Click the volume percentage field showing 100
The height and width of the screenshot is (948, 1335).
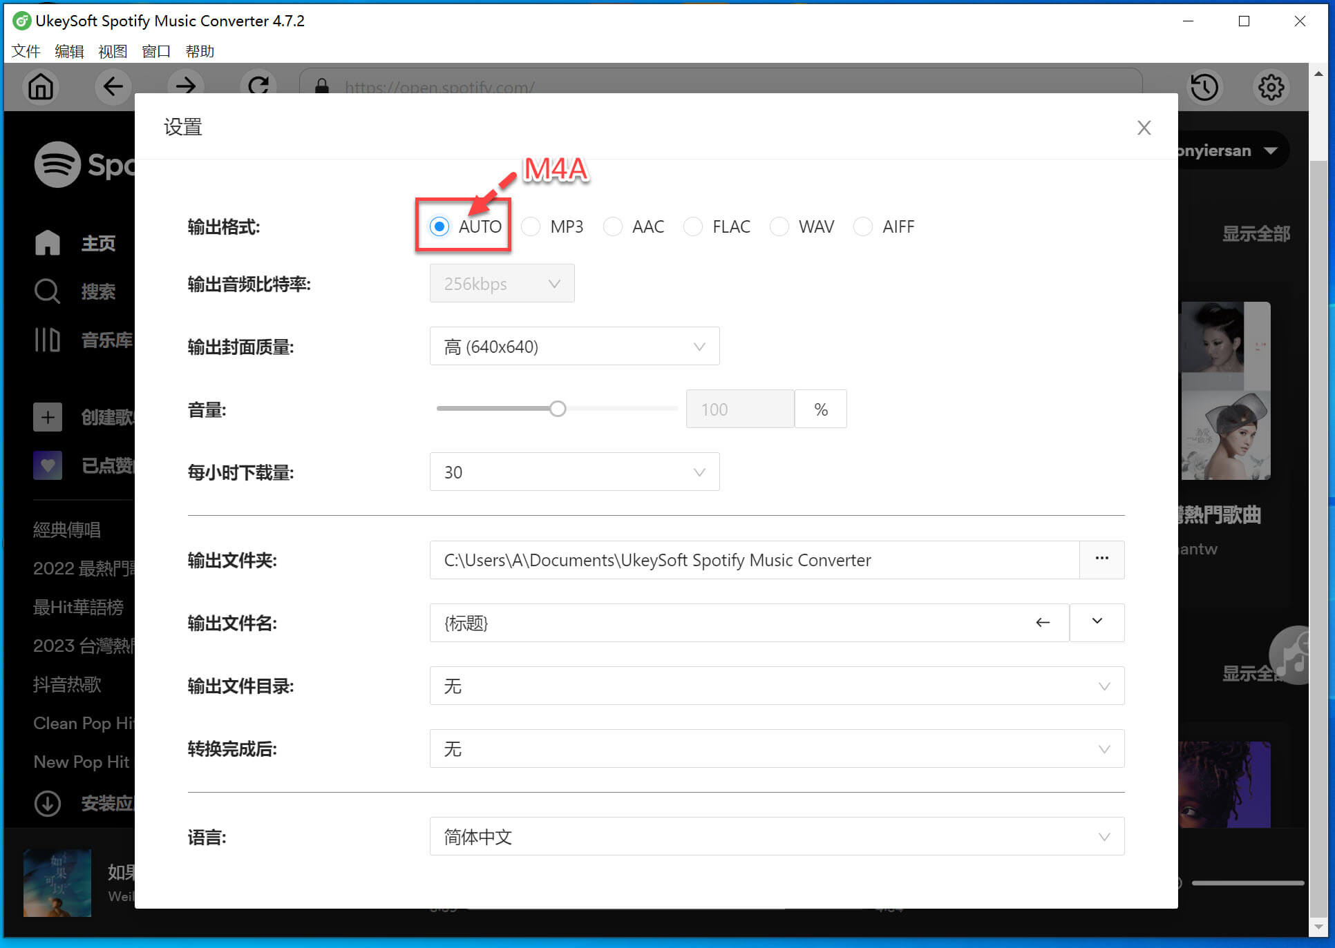click(x=739, y=409)
